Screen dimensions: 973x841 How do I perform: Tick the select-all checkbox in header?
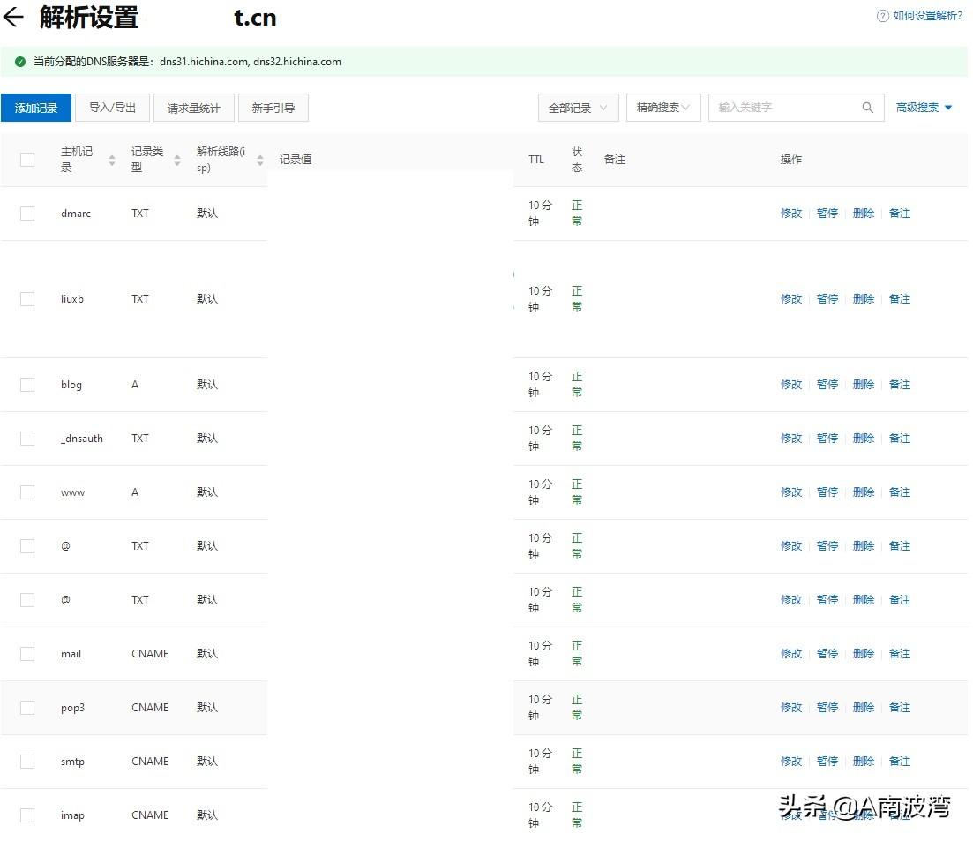(27, 160)
